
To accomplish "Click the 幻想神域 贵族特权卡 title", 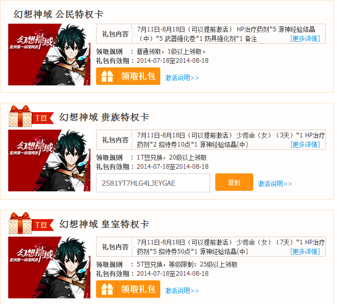I will tap(104, 117).
